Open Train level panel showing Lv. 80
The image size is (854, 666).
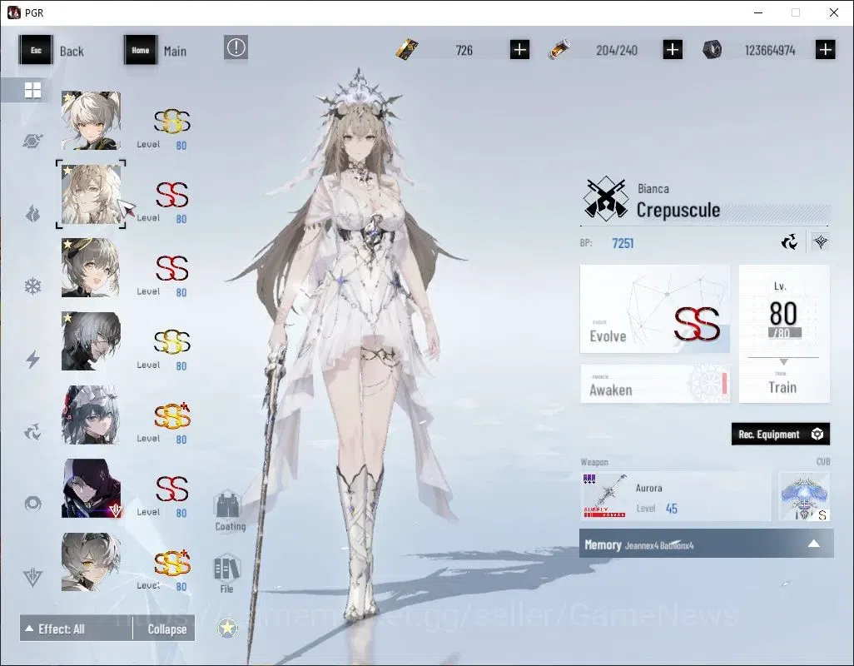[784, 334]
